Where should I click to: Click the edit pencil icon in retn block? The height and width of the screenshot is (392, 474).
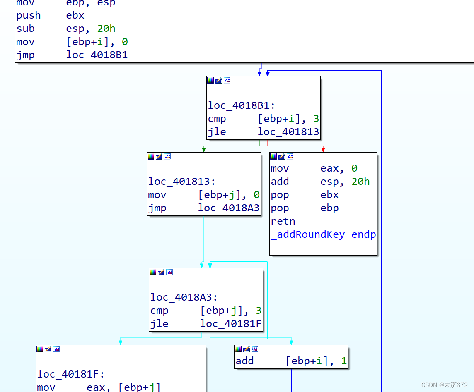coord(282,156)
